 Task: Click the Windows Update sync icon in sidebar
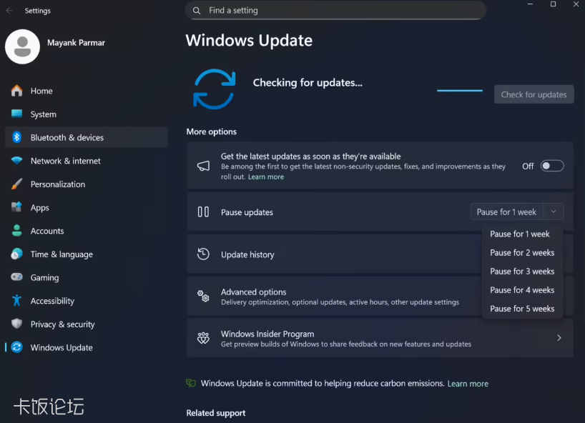[16, 347]
